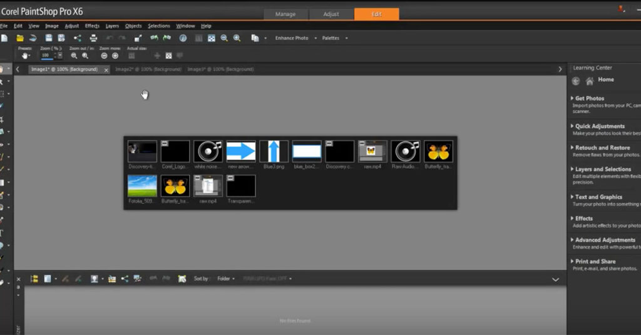The height and width of the screenshot is (335, 641).
Task: Click the Learning Center Home icon
Action: coord(589,81)
